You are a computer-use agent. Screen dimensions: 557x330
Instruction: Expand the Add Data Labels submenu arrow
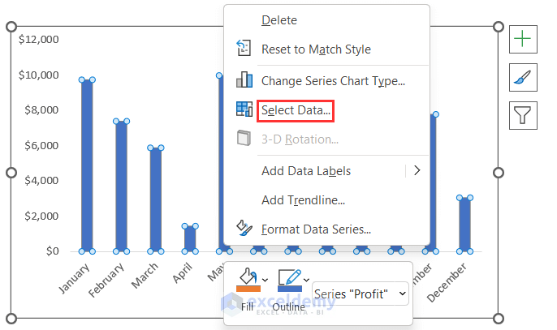pos(417,170)
